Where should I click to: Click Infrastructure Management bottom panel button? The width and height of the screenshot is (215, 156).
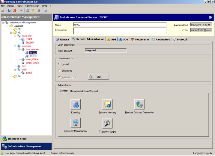click(26, 146)
